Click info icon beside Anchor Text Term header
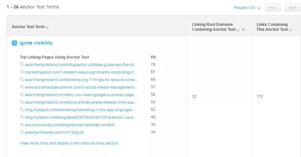This screenshot has height=157, width=301. coord(47,27)
